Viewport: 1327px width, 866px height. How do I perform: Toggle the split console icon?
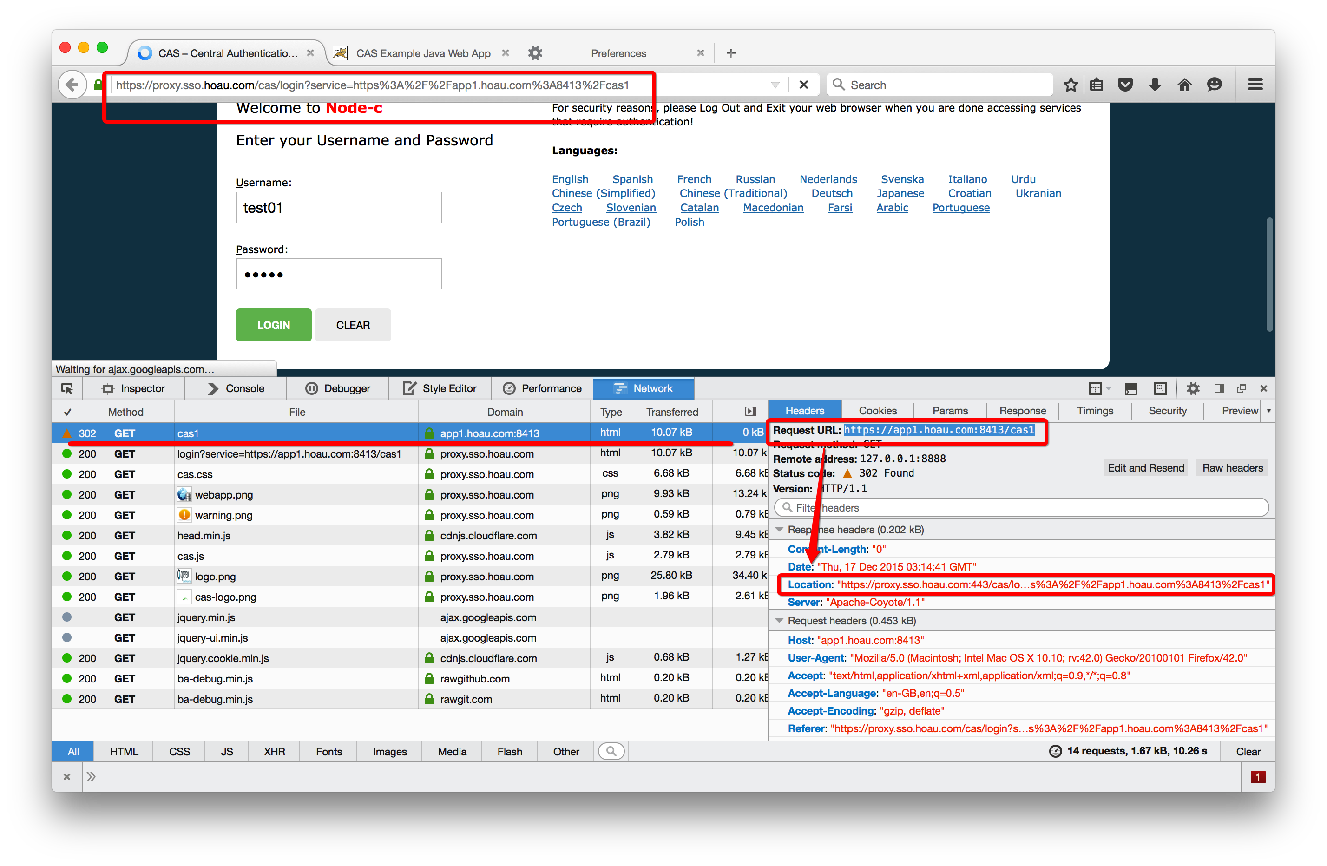1131,389
